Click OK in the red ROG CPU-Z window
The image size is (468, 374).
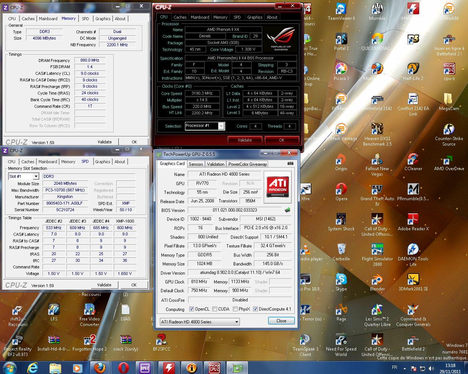282,140
